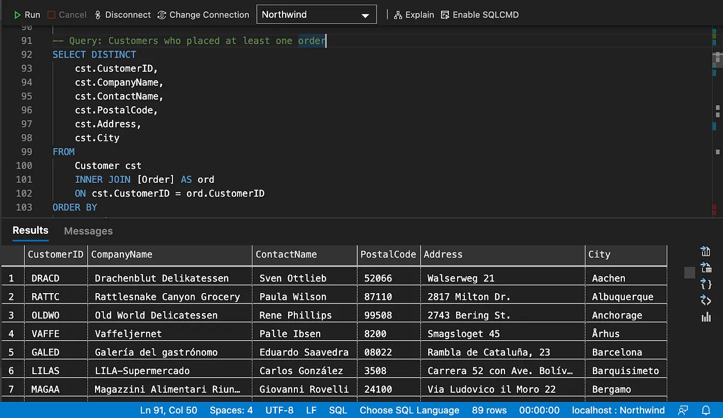Image resolution: width=723 pixels, height=418 pixels.
Task: Click the query comment on line 91
Action: pos(190,41)
